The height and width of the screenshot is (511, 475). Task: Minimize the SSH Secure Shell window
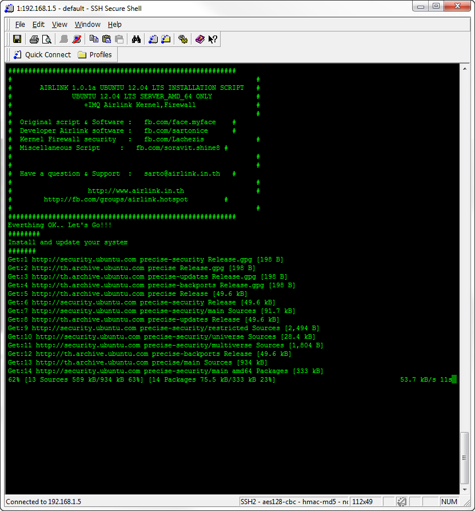pyautogui.click(x=420, y=6)
